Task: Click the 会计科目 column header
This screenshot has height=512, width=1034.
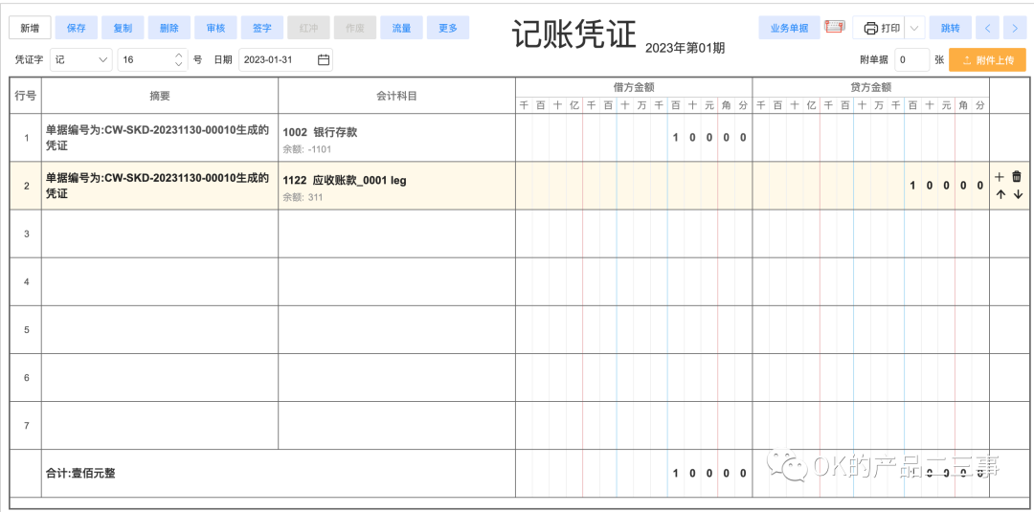Action: pyautogui.click(x=397, y=96)
